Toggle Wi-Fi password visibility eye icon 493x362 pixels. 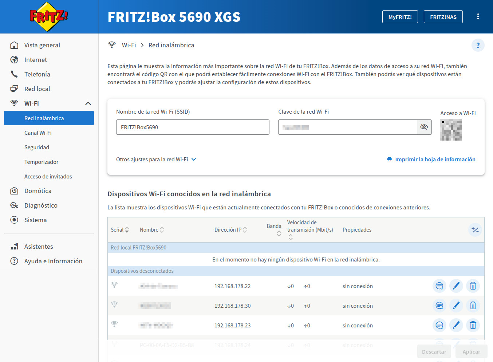424,127
